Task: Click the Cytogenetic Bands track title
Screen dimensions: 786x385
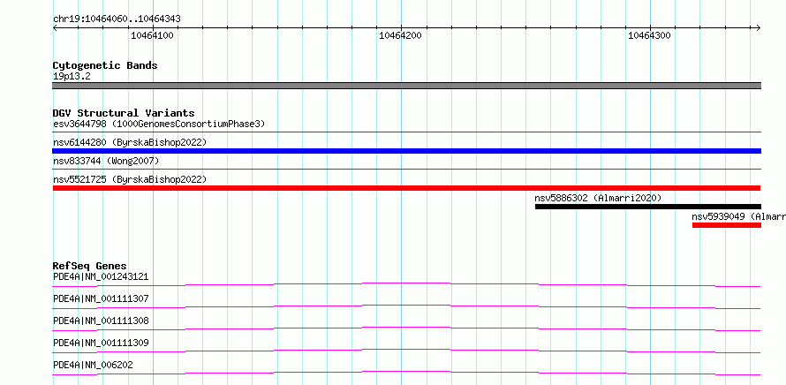Action: (105, 65)
